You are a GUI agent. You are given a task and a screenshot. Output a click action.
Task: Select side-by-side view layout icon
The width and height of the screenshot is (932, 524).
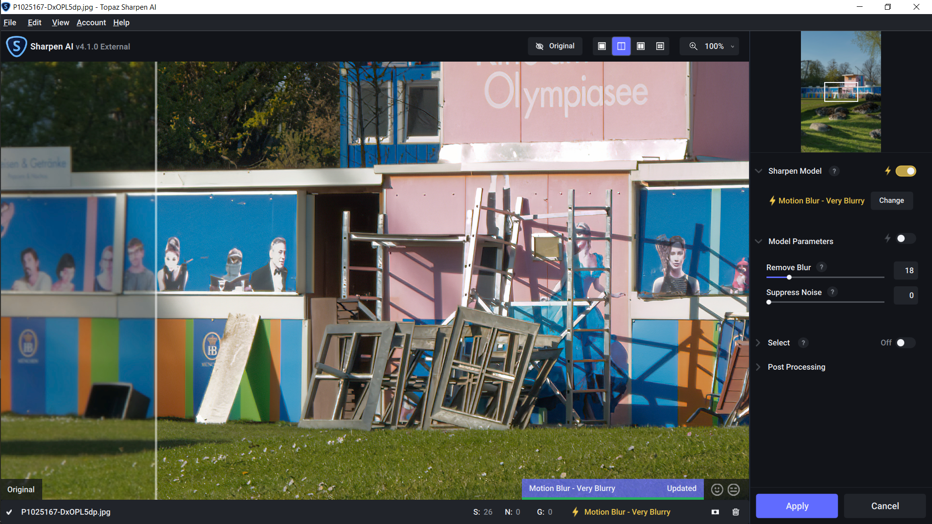[641, 46]
